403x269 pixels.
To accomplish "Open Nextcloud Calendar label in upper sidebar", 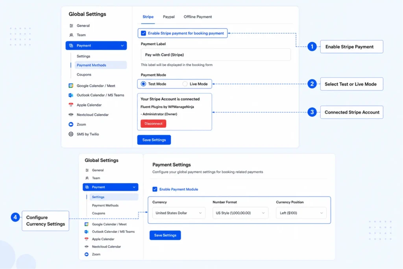I will click(92, 115).
